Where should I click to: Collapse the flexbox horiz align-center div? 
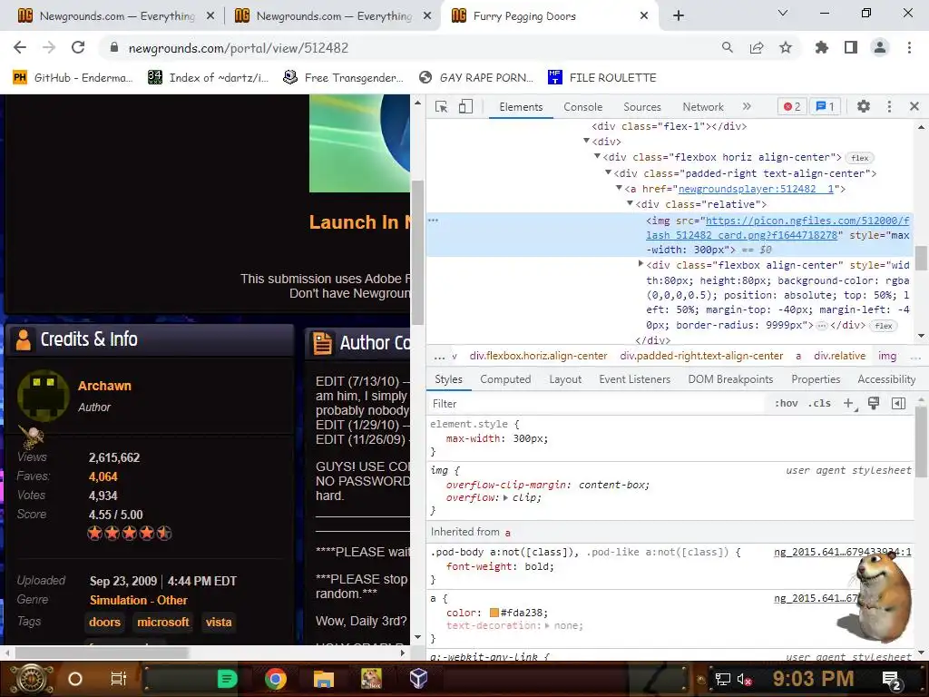(597, 156)
